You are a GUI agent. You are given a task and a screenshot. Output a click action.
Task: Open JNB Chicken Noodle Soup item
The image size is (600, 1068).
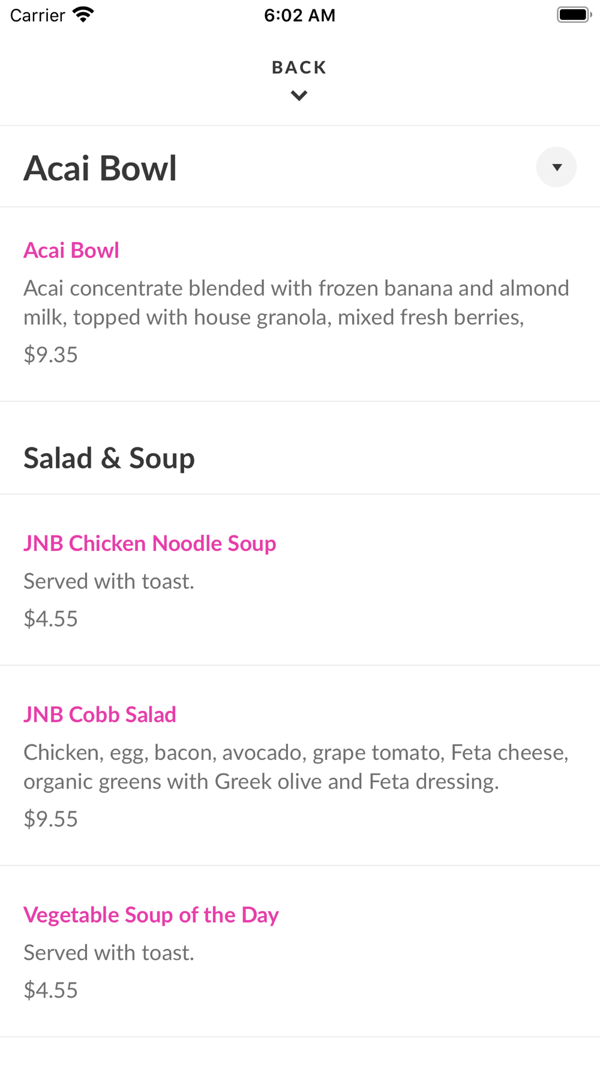150,544
